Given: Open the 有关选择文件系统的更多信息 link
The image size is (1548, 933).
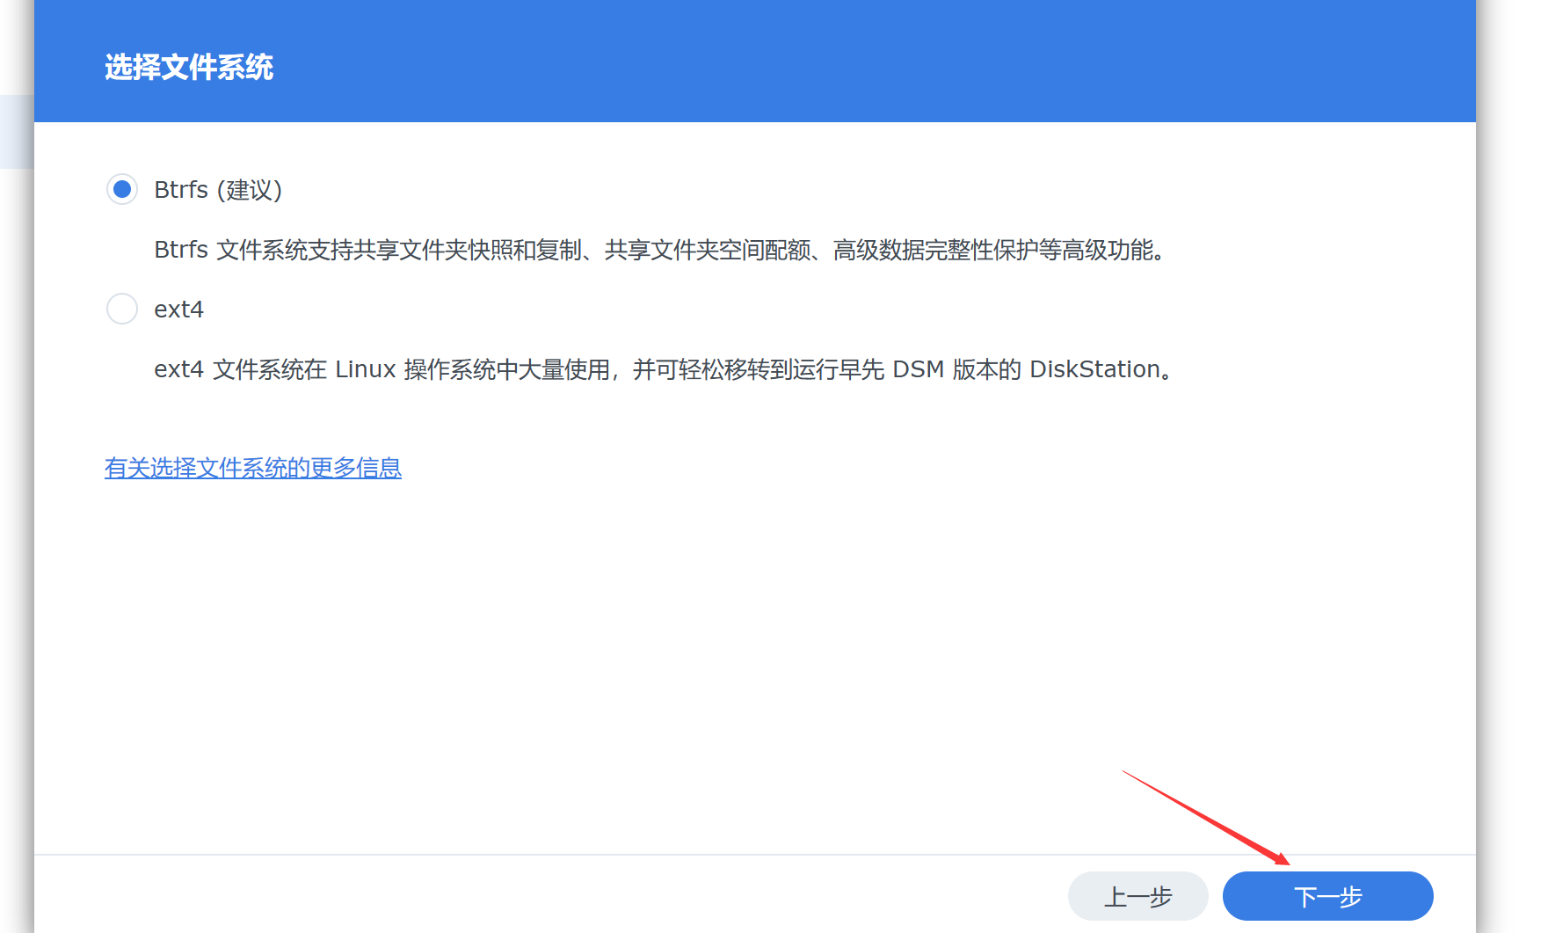Looking at the screenshot, I should coord(253,468).
